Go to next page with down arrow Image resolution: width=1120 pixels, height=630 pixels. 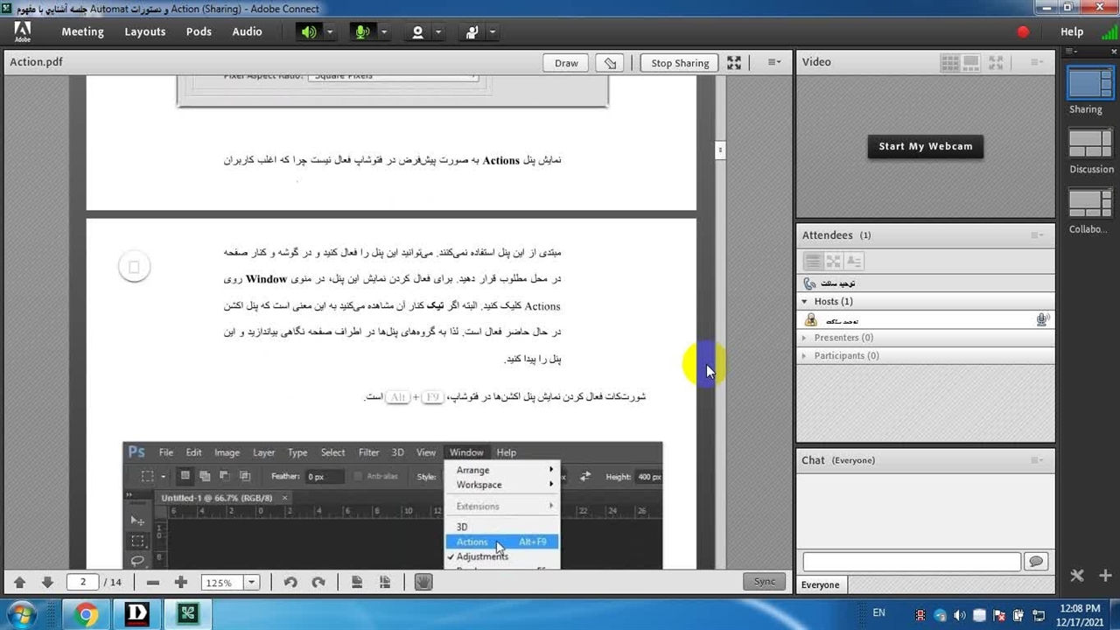click(47, 583)
